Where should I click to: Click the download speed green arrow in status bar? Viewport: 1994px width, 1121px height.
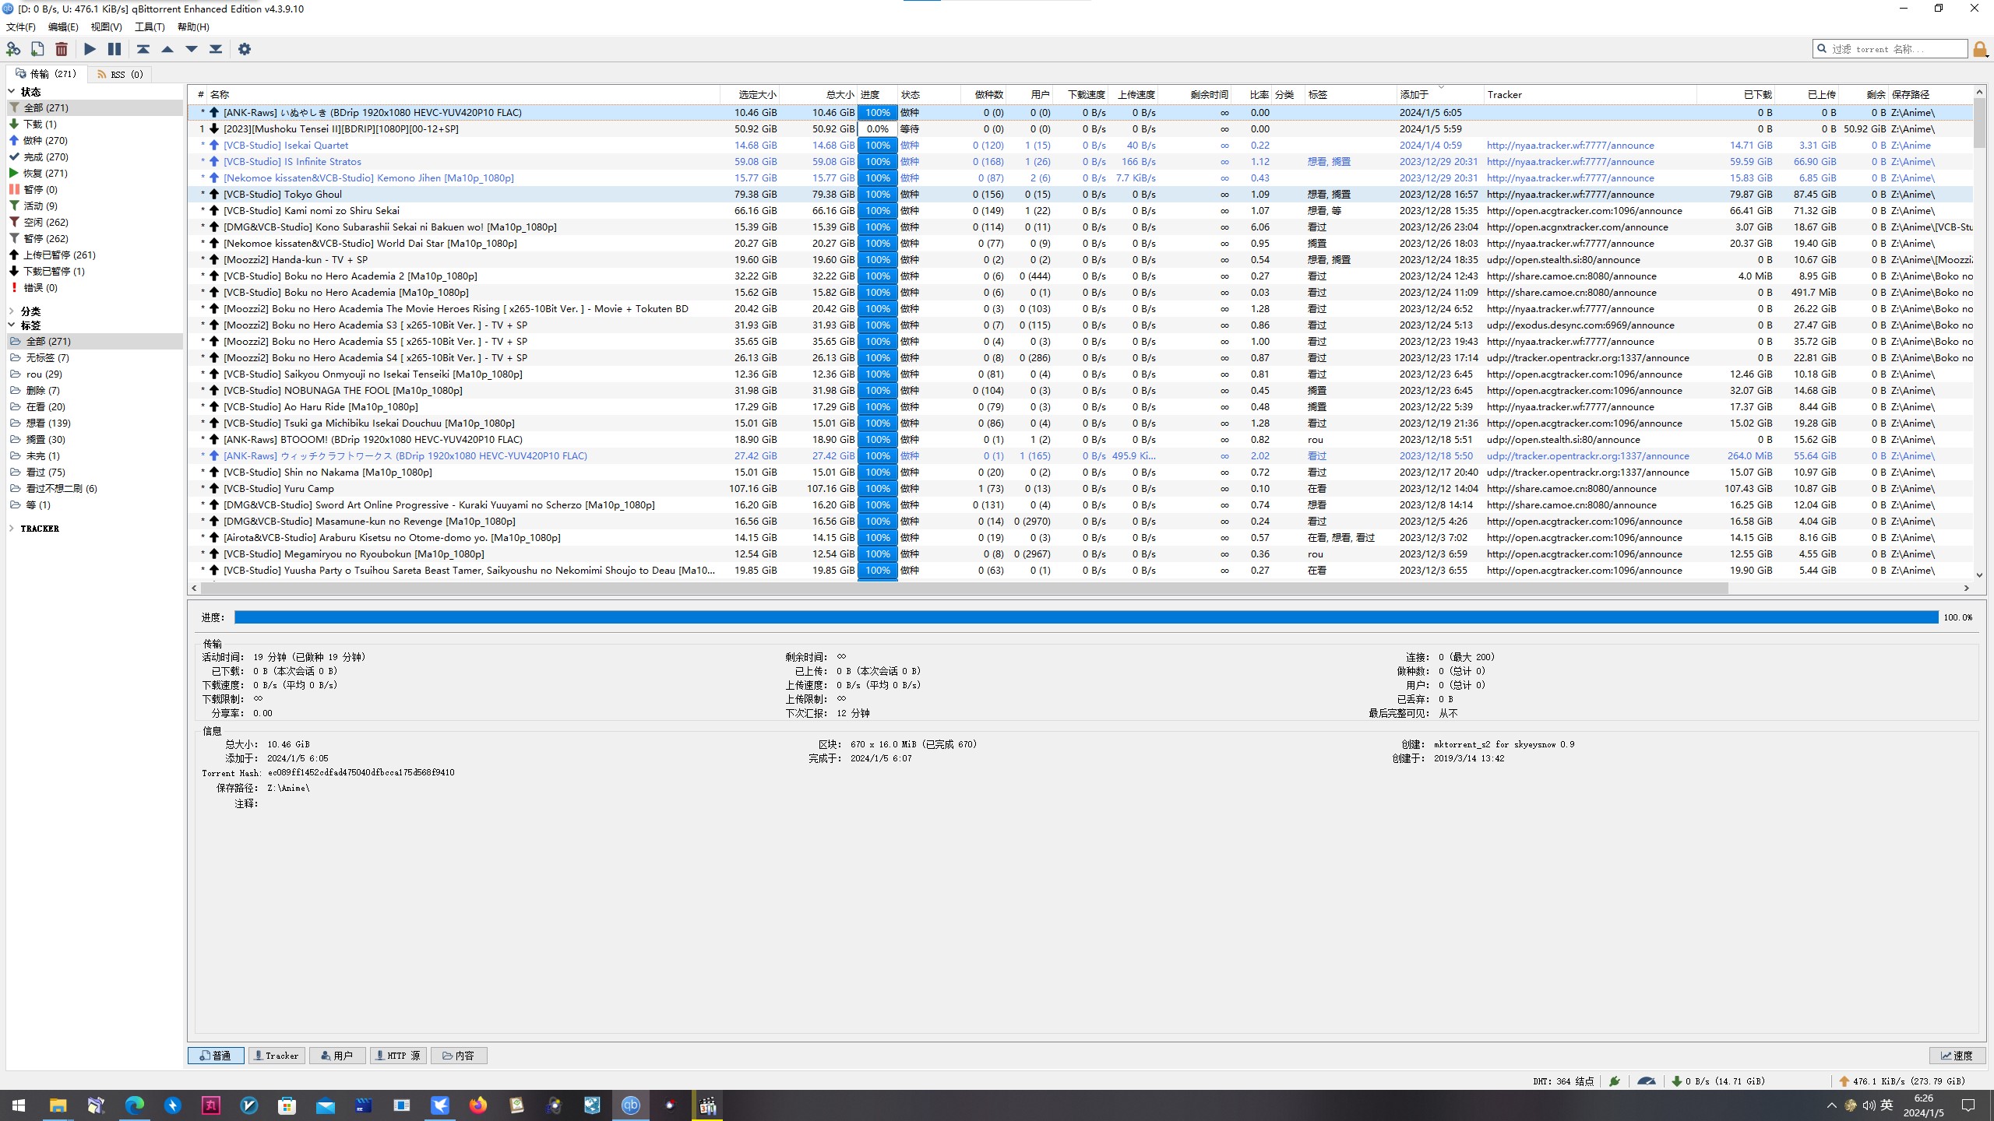(1677, 1081)
